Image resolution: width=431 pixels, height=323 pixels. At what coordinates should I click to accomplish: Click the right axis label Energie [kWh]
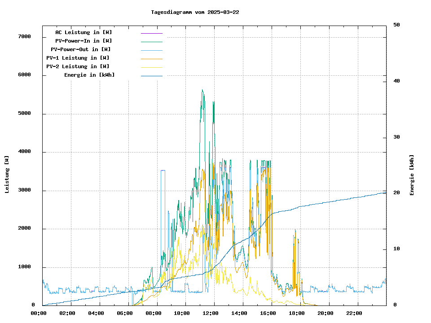coord(412,175)
